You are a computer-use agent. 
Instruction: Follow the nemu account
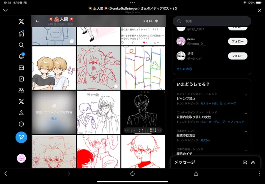tap(238, 41)
